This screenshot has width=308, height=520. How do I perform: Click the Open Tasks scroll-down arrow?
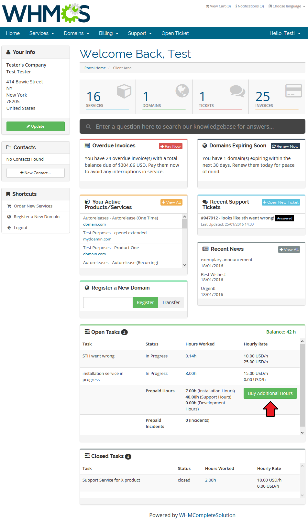point(302,433)
